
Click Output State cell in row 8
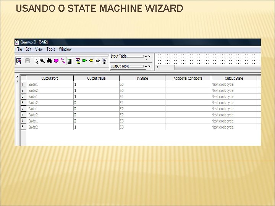234,127
